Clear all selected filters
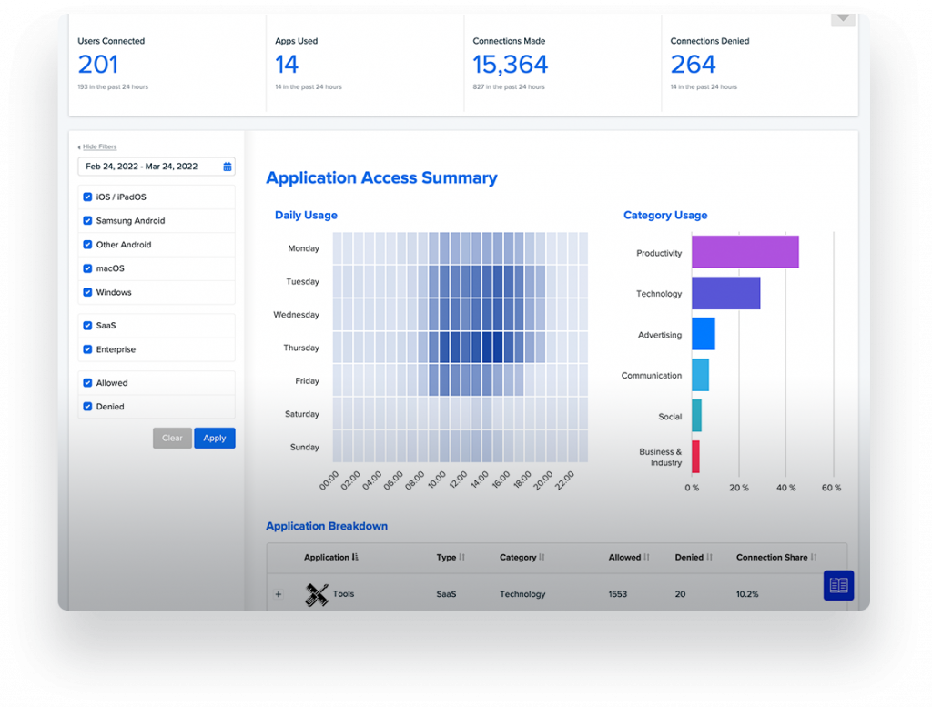This screenshot has height=707, width=932. [x=172, y=438]
